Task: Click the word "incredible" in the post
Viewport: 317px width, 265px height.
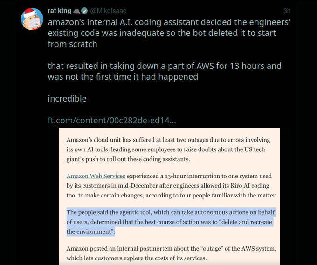Action: point(67,99)
